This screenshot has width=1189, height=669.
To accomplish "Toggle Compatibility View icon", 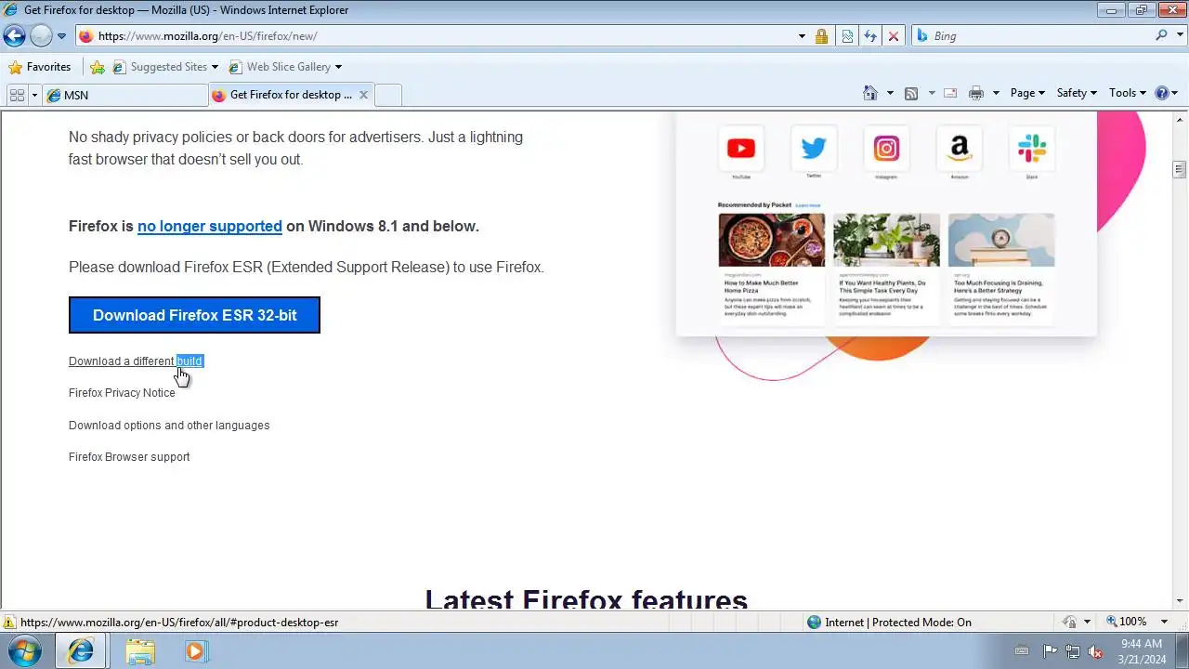I will tap(848, 36).
